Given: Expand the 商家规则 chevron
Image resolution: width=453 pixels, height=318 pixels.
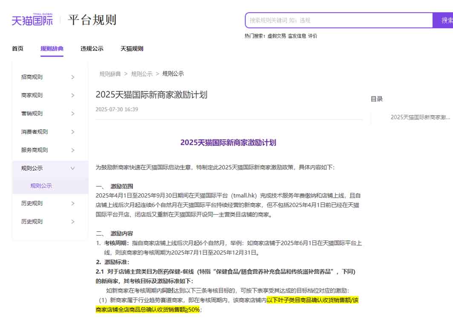Looking at the screenshot, I should 73,95.
